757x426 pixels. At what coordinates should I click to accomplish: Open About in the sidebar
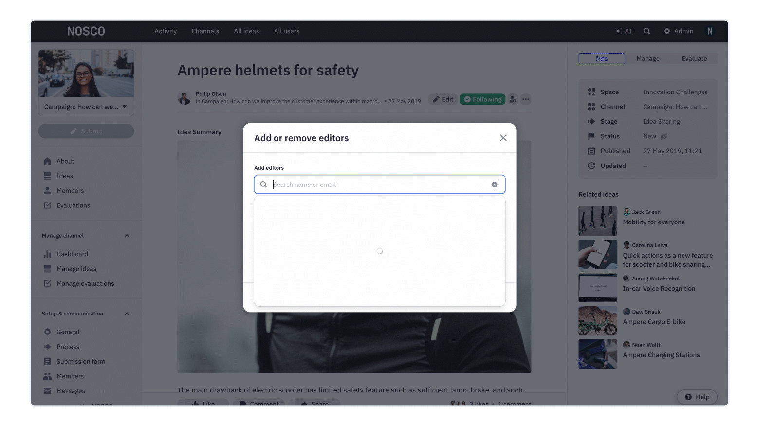[x=65, y=161]
